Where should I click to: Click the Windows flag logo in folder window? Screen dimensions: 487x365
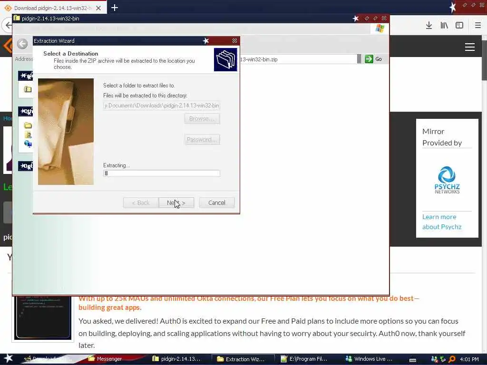tap(380, 29)
